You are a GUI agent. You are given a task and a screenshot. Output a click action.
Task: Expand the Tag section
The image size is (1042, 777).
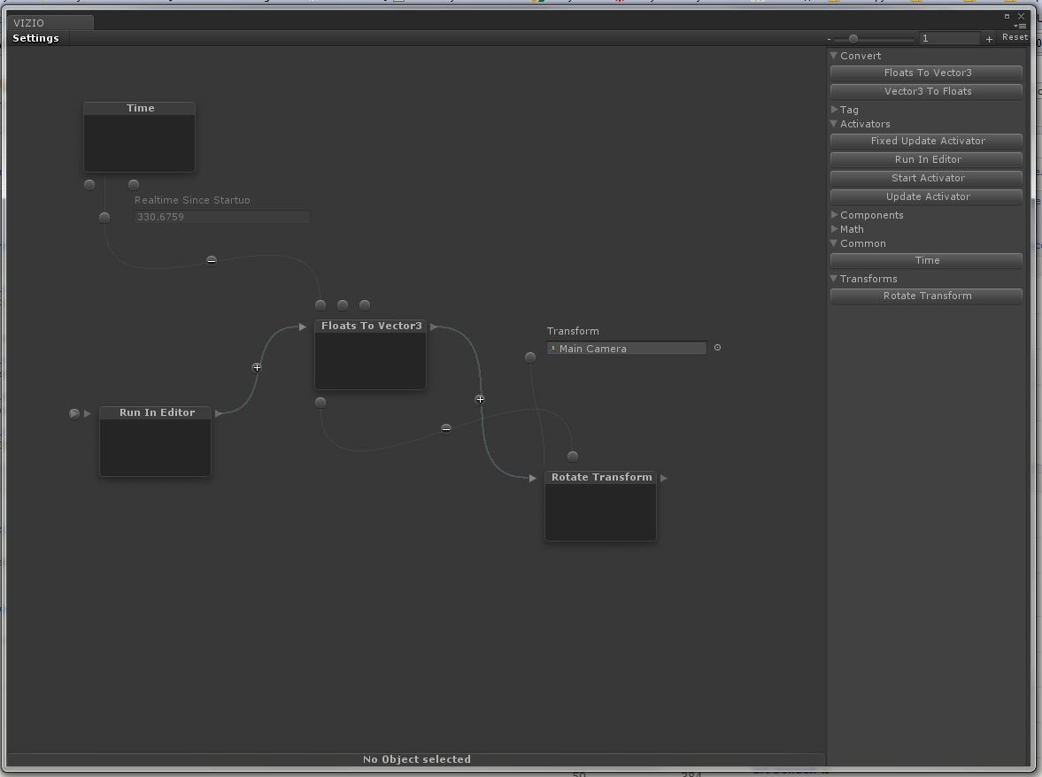(834, 110)
